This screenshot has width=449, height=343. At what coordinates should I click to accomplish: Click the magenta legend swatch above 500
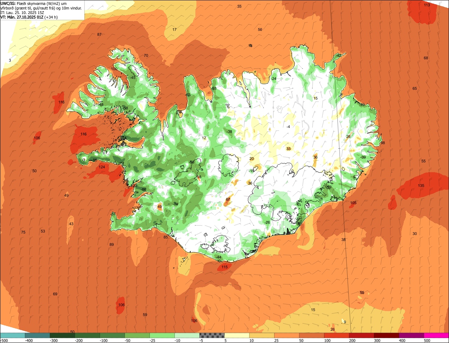tap(436, 335)
